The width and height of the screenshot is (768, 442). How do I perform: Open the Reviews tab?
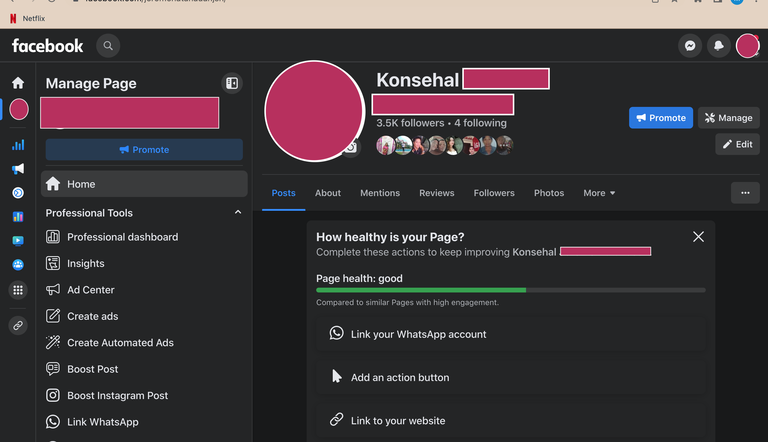click(x=436, y=193)
